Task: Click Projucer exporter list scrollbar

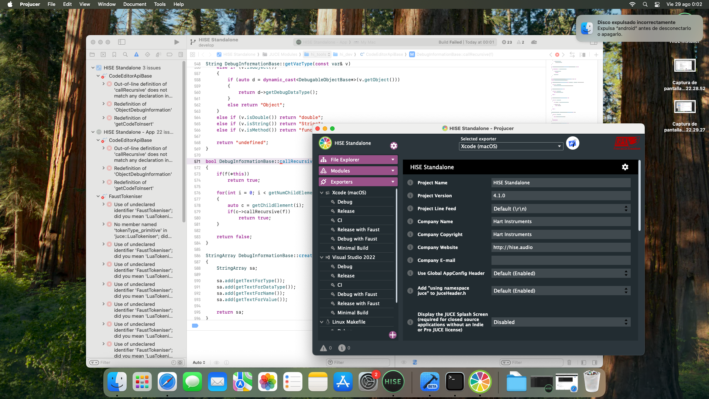Action: pos(397,246)
